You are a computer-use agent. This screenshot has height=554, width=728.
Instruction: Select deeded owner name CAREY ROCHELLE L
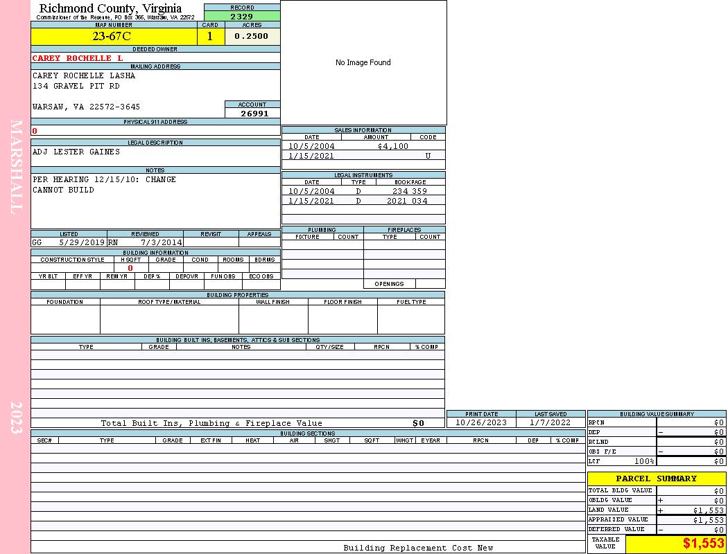[x=78, y=58]
